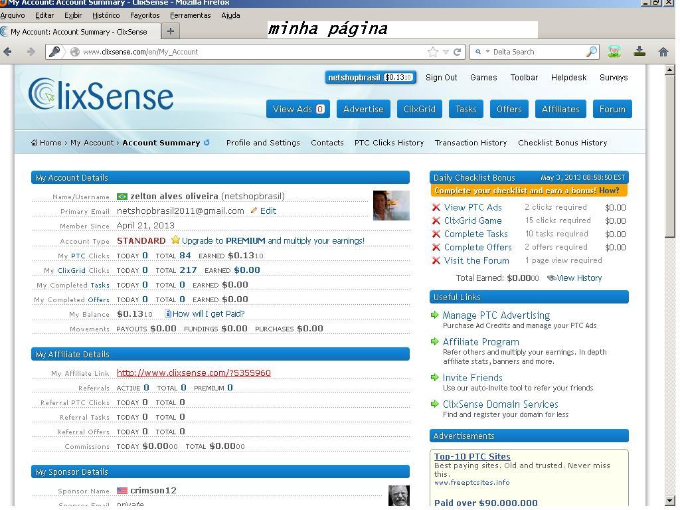
Task: Click the red X next to Complete Tasks
Action: coord(436,234)
